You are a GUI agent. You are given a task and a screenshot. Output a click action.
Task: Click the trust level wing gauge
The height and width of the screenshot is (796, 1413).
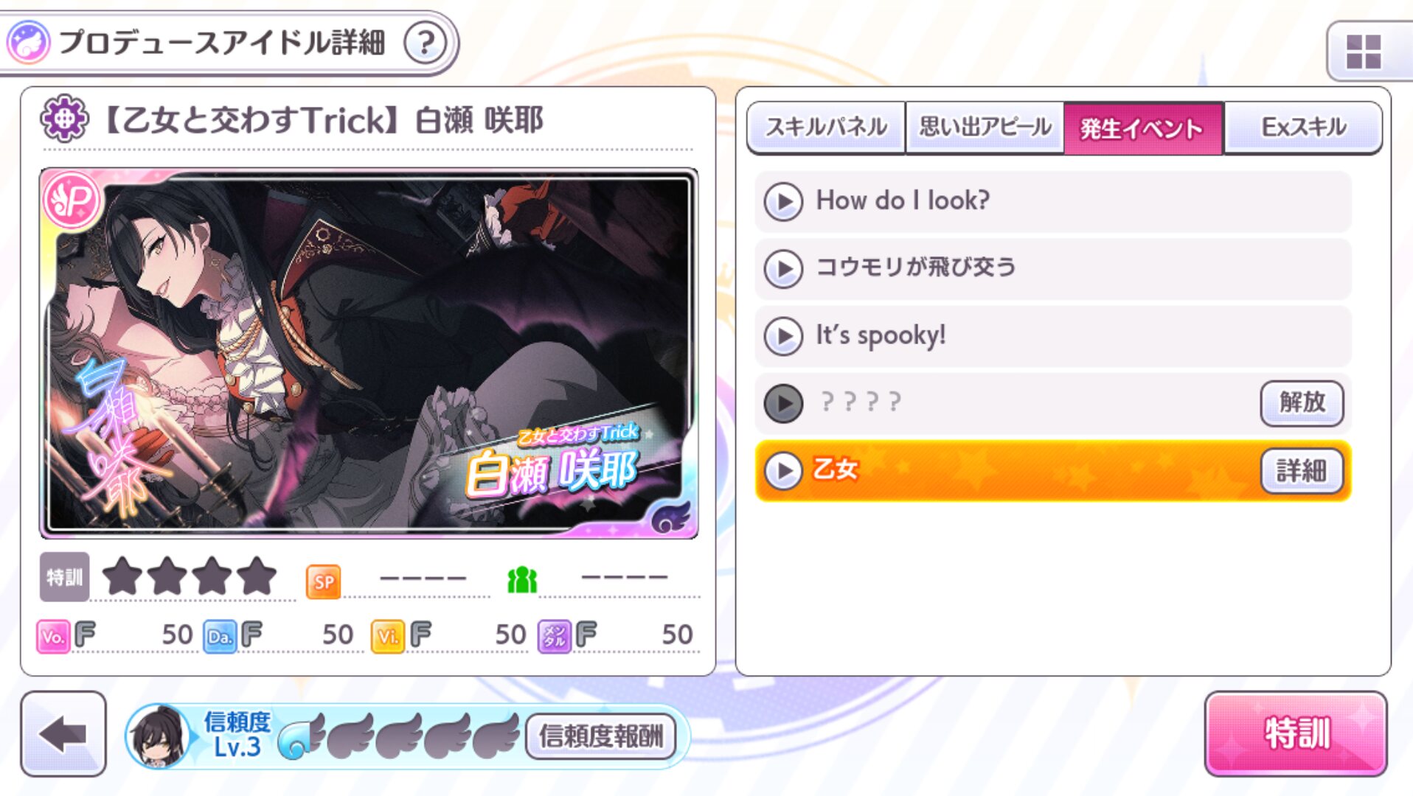pyautogui.click(x=399, y=736)
